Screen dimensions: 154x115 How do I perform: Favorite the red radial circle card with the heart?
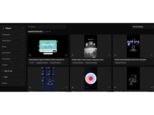109,69
